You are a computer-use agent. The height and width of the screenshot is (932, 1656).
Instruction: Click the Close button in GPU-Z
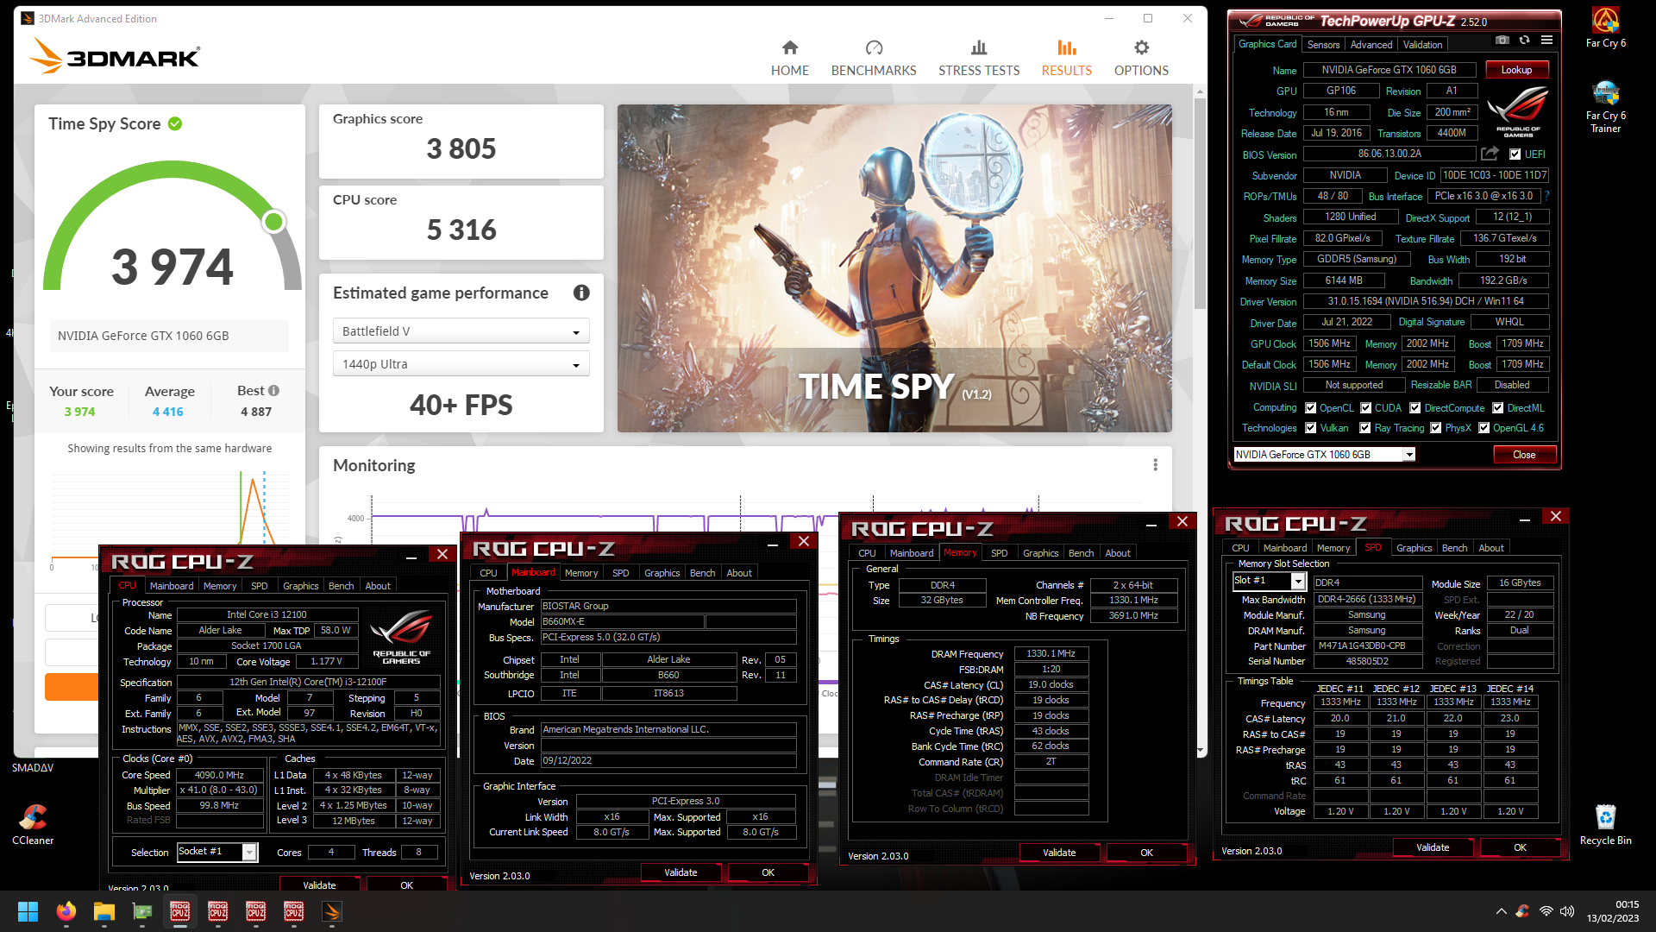(x=1524, y=455)
